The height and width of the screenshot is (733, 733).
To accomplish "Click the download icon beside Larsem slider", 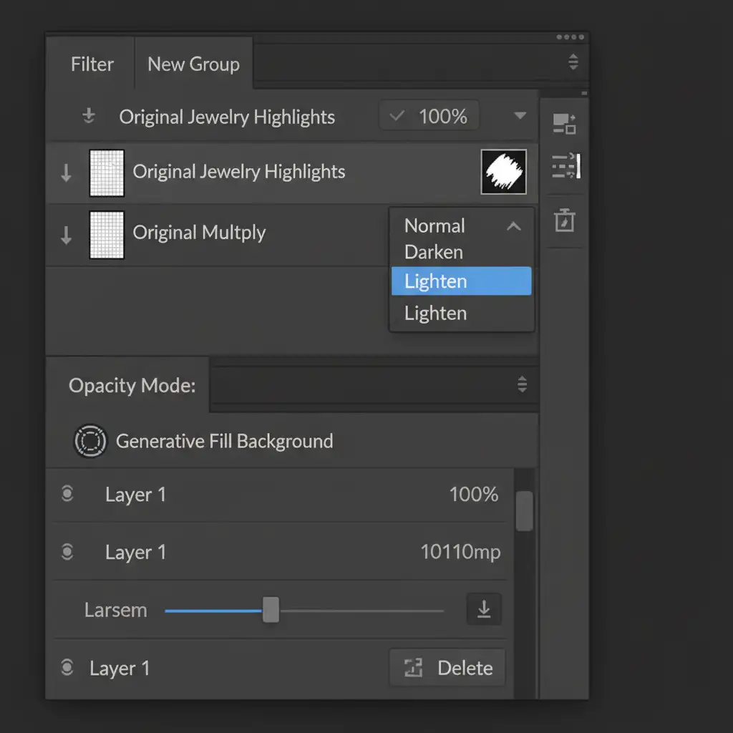I will pos(484,609).
